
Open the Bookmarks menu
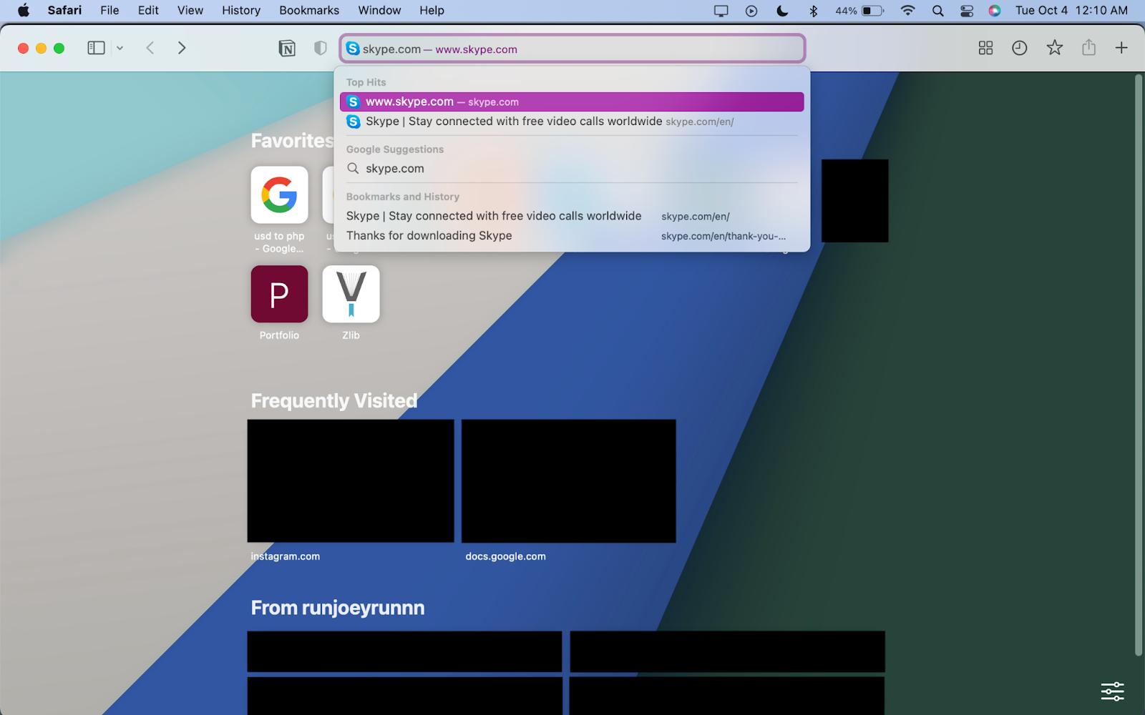coord(309,10)
